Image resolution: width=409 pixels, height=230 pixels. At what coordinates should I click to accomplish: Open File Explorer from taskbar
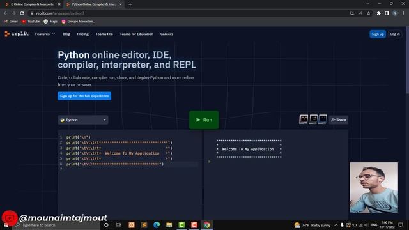[169, 225]
